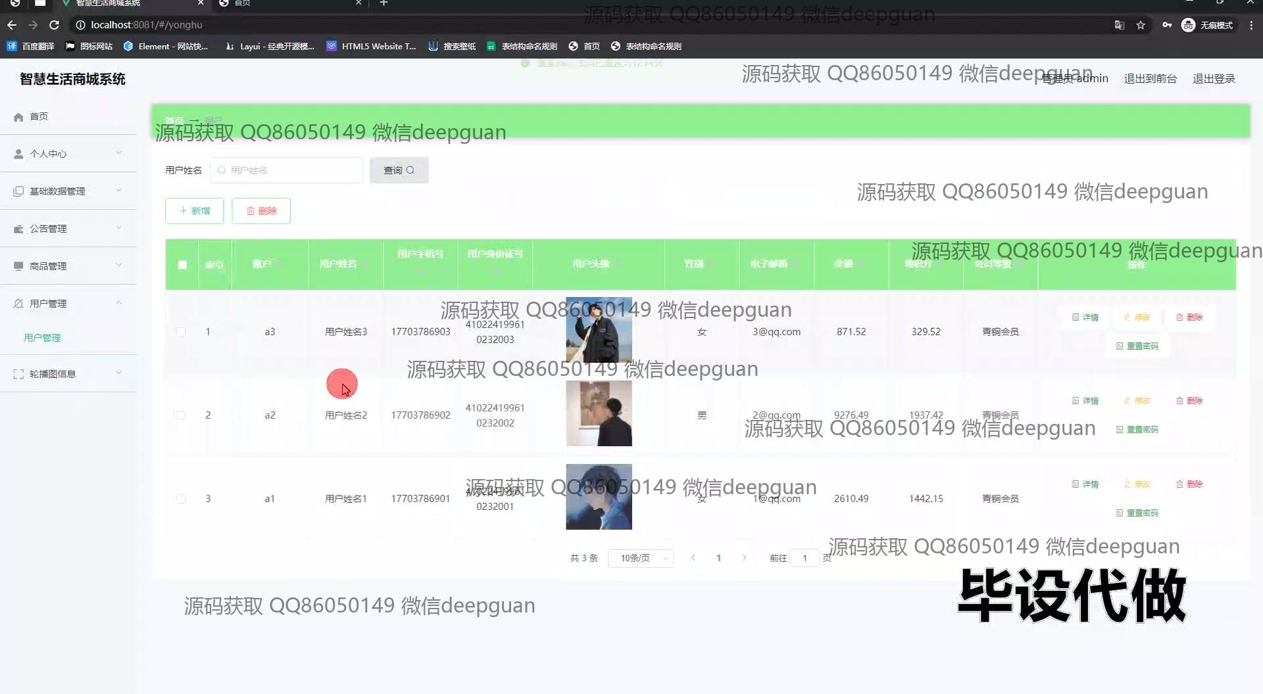Bookmark this page with the star icon
1263x694 pixels.
point(1141,25)
